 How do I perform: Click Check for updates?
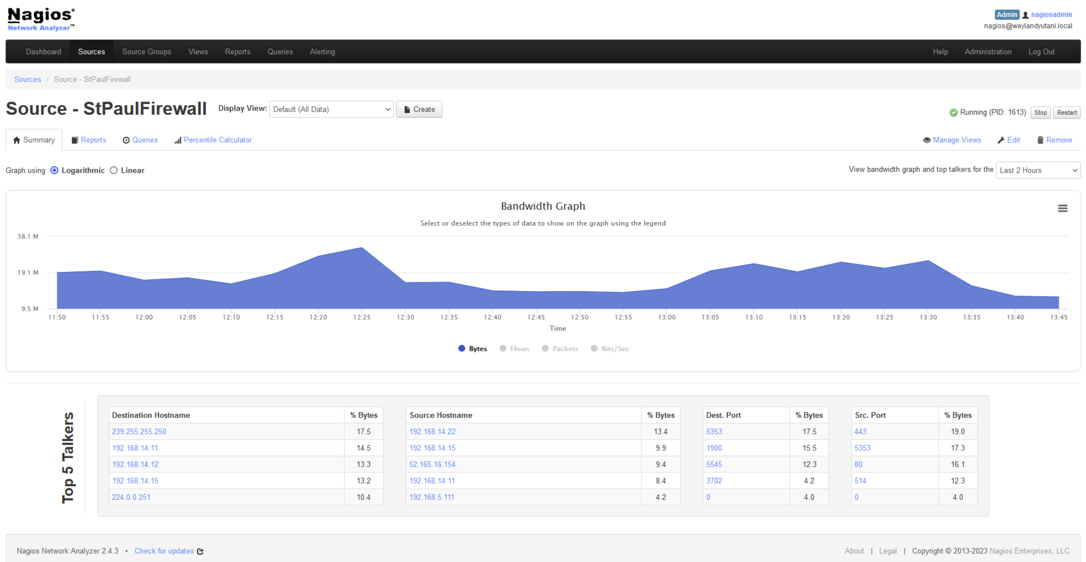tap(165, 551)
